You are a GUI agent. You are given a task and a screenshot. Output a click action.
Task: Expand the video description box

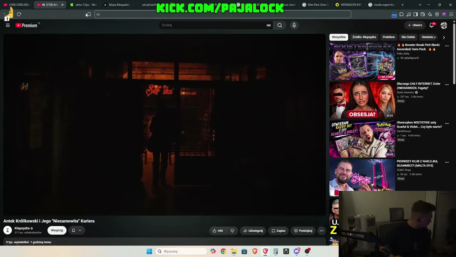pos(165,242)
